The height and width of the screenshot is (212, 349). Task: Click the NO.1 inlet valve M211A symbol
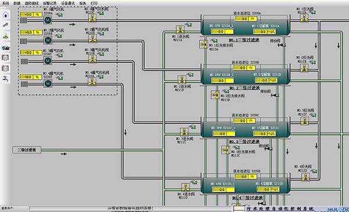click(180, 30)
